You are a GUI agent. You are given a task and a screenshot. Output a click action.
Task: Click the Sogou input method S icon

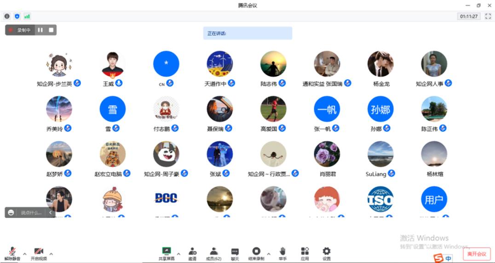[x=438, y=258]
